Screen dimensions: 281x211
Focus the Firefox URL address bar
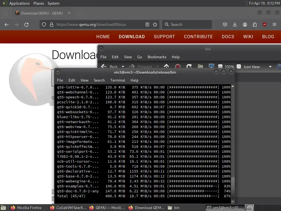[99, 24]
